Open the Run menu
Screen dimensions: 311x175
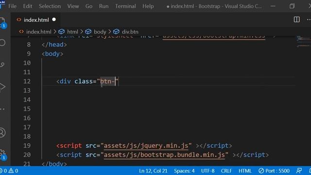(x=104, y=6)
